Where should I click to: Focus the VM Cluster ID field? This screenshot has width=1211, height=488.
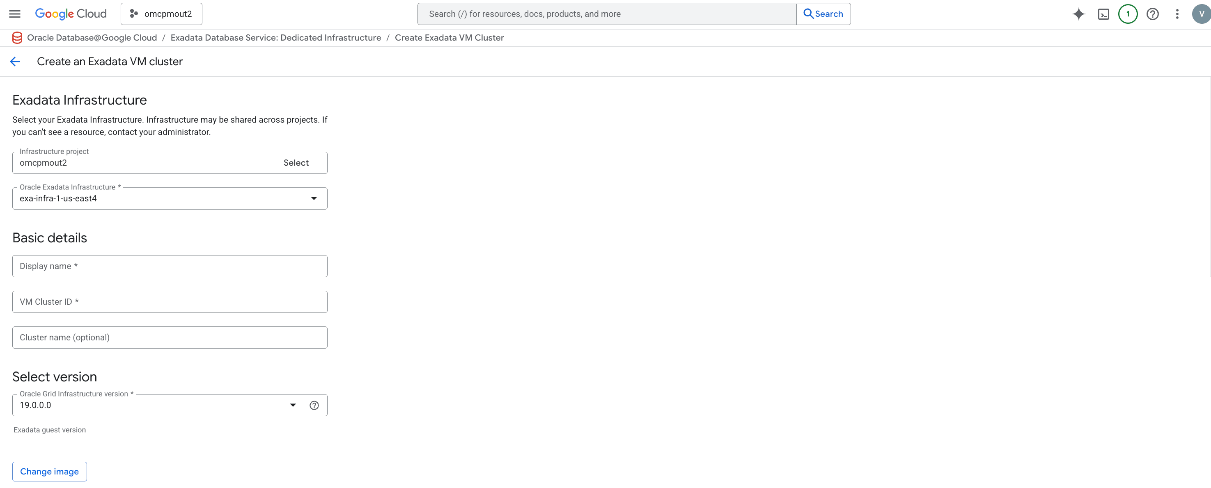coord(169,301)
